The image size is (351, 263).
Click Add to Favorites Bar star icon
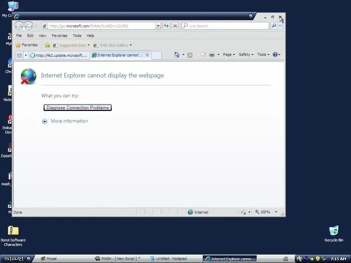pyautogui.click(x=47, y=45)
